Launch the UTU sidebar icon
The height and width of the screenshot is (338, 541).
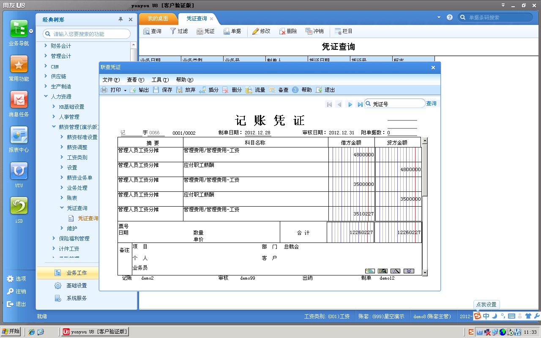pyautogui.click(x=19, y=171)
